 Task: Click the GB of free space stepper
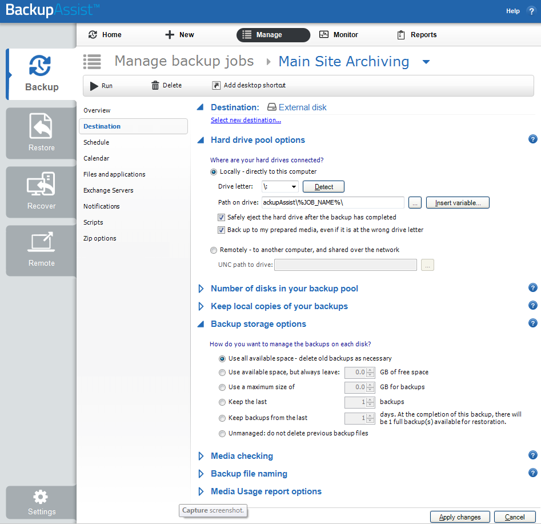[x=370, y=373]
